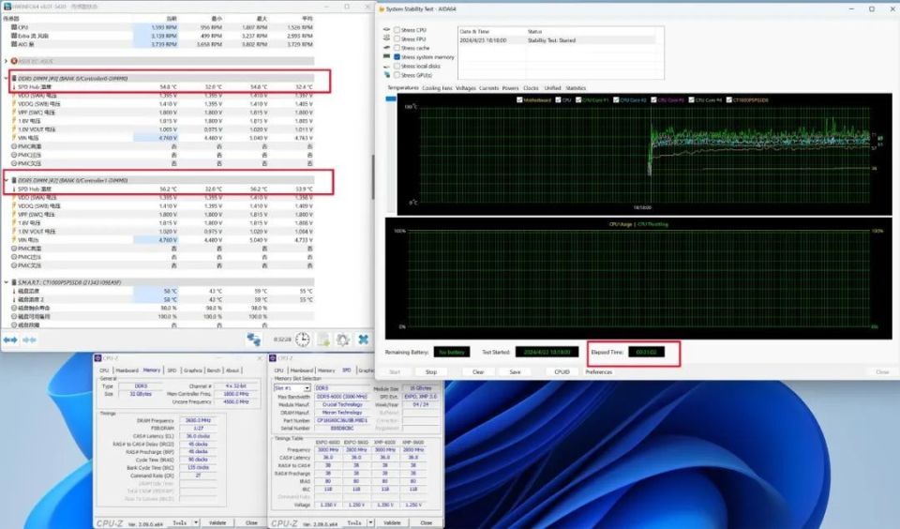Click the ASUS sensor red icon in HWiNFO
Viewport: 900px width, 529px height.
14,61
